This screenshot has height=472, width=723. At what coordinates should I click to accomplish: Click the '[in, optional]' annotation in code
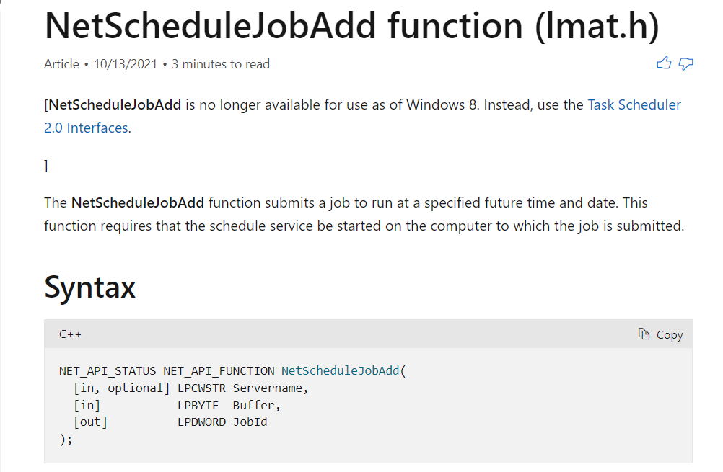click(122, 388)
